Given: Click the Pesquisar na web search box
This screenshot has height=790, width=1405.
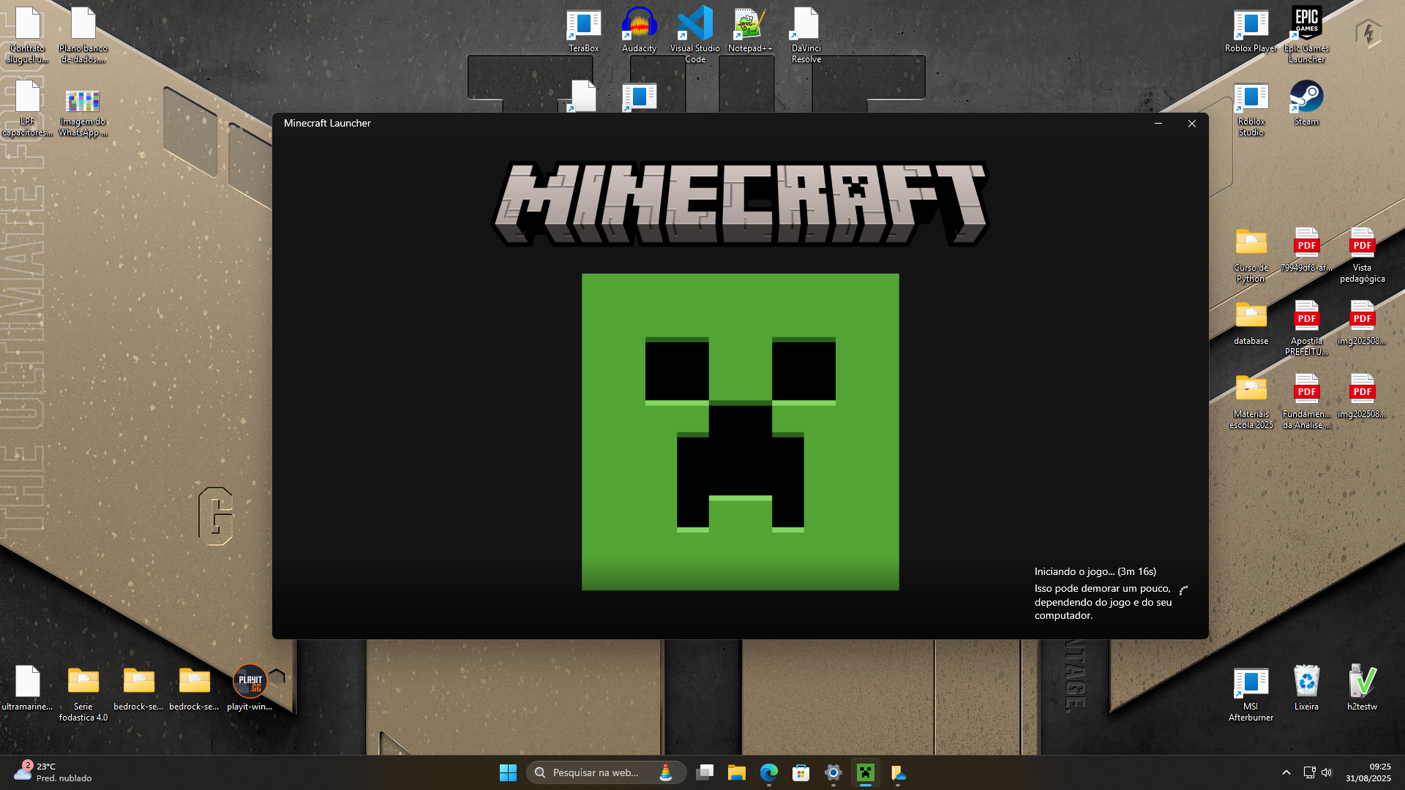Looking at the screenshot, I should 606,772.
